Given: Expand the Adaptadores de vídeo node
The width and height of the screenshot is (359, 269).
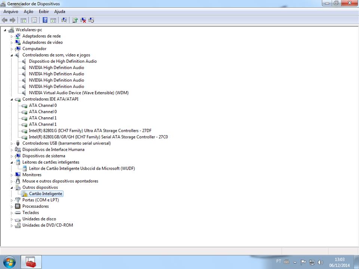Looking at the screenshot, I should [x=12, y=43].
